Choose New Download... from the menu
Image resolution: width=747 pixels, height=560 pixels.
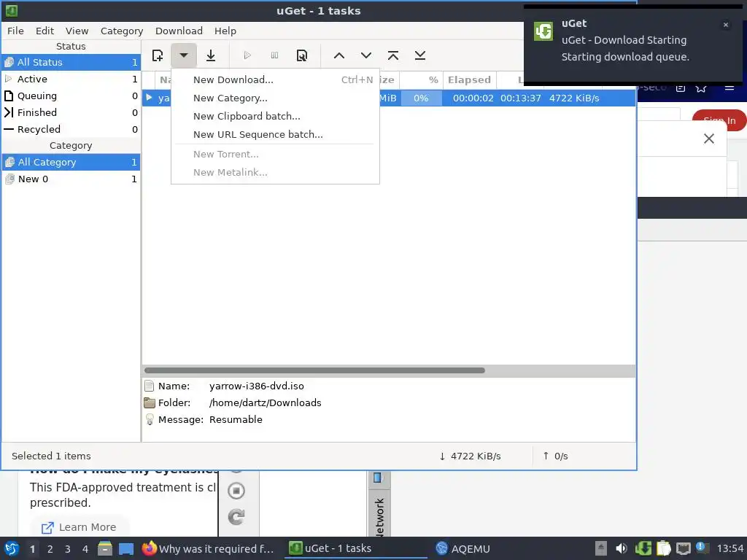click(275, 79)
